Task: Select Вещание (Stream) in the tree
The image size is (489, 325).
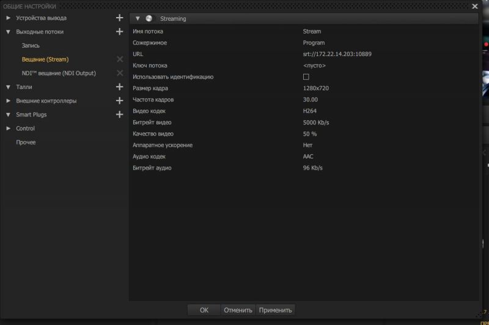Action: (45, 59)
